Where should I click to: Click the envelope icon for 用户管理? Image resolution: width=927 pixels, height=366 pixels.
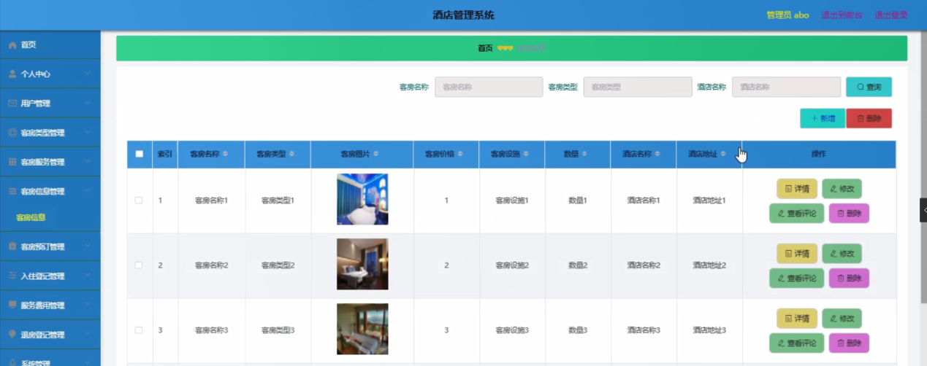[x=12, y=104]
